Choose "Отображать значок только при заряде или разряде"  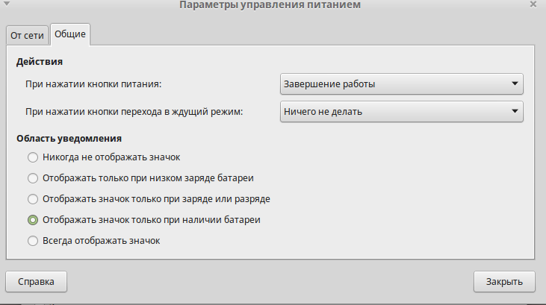click(33, 199)
